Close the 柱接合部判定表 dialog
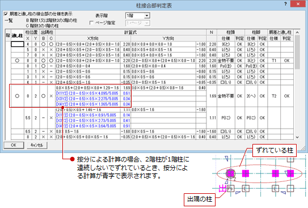 (x=298, y=4)
